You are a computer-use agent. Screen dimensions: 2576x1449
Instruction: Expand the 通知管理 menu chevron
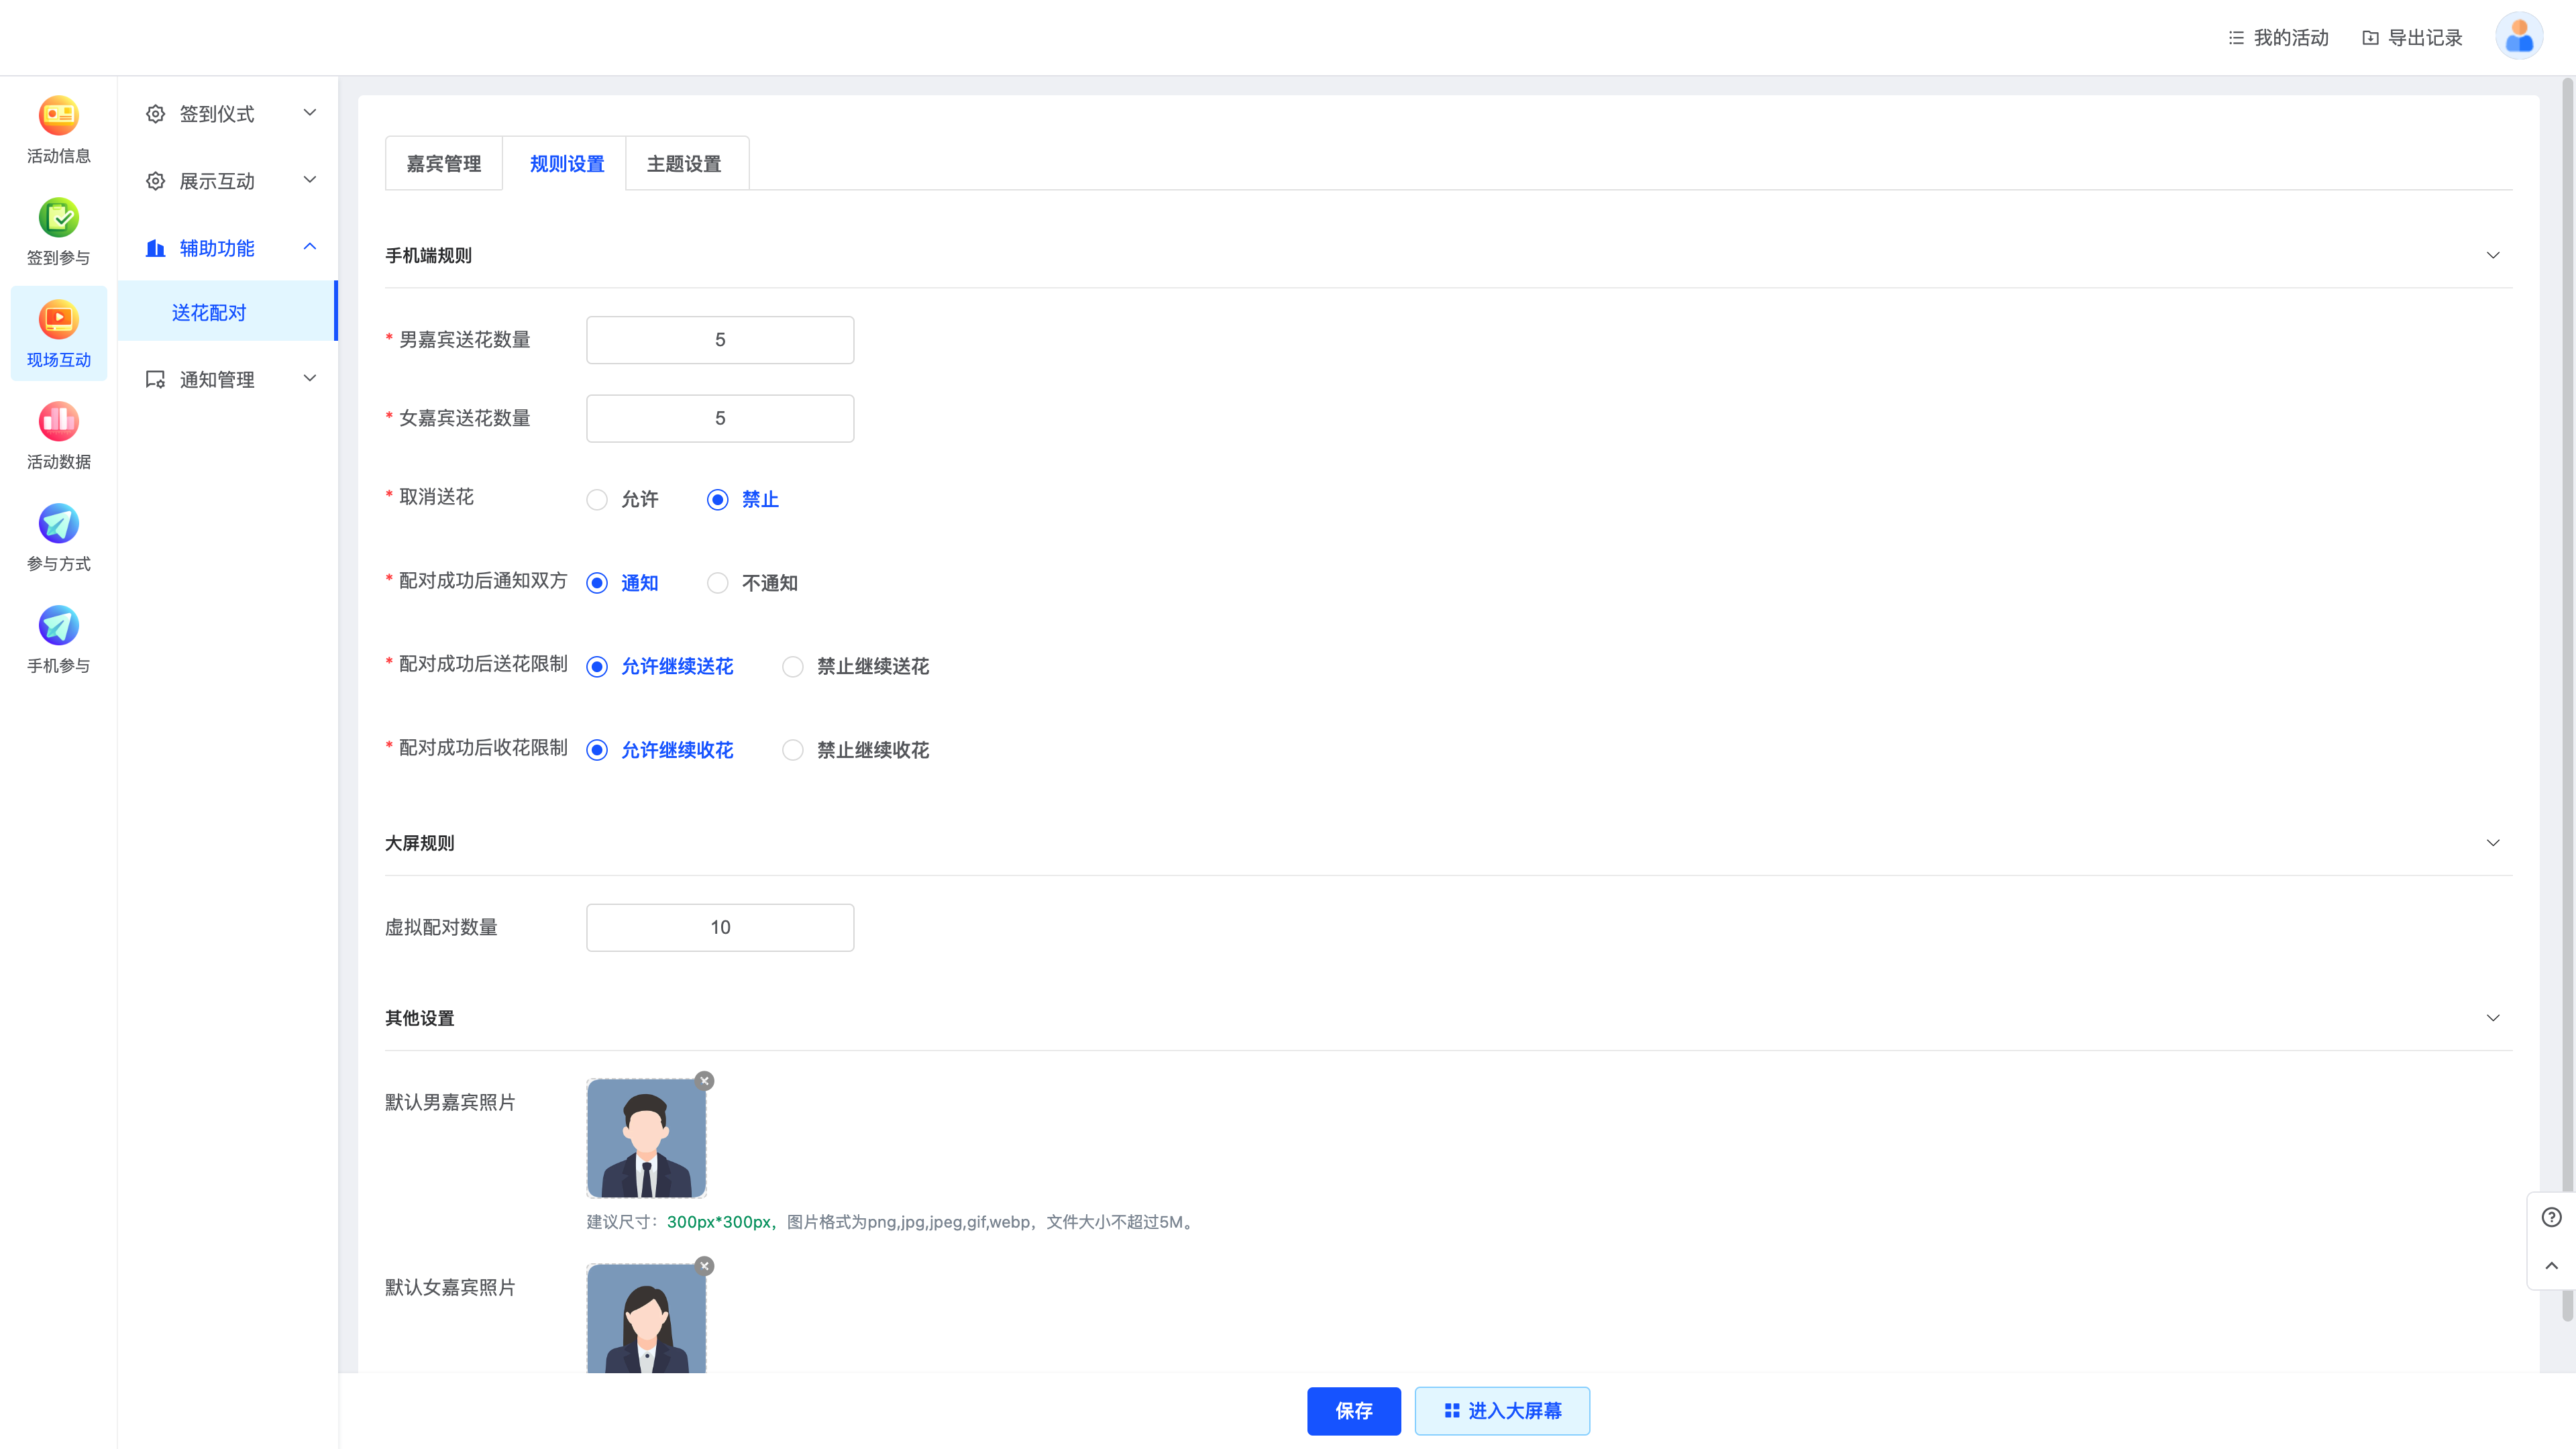(310, 378)
